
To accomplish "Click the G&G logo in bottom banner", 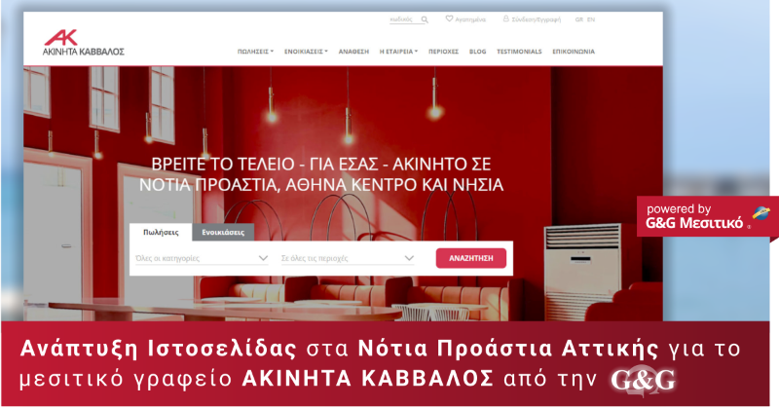I will pos(643,380).
